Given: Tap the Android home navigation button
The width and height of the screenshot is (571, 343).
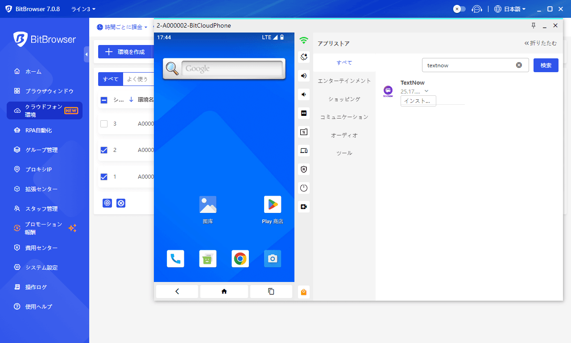Looking at the screenshot, I should coord(224,291).
